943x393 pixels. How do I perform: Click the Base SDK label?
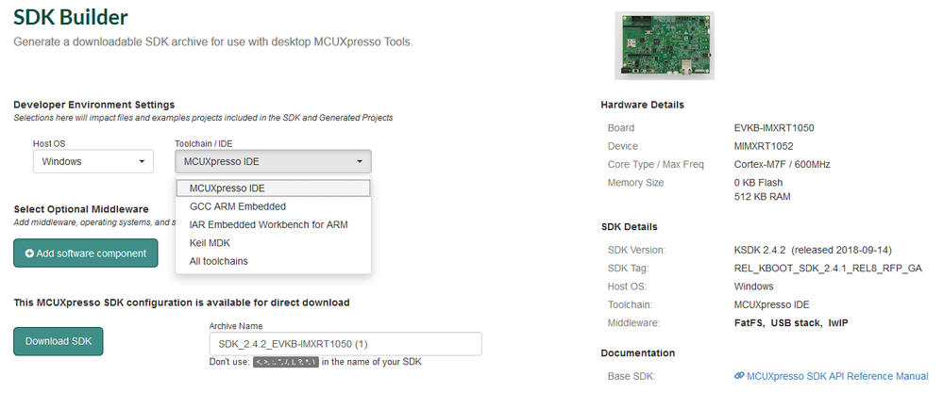631,376
